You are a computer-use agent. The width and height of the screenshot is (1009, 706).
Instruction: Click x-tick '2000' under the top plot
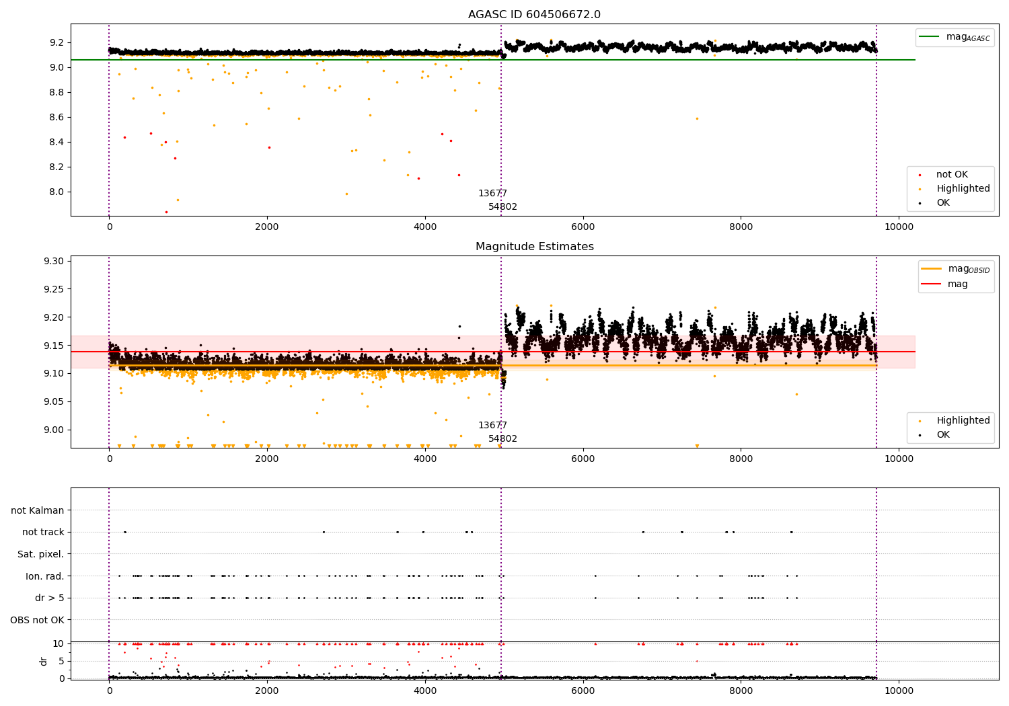point(267,227)
